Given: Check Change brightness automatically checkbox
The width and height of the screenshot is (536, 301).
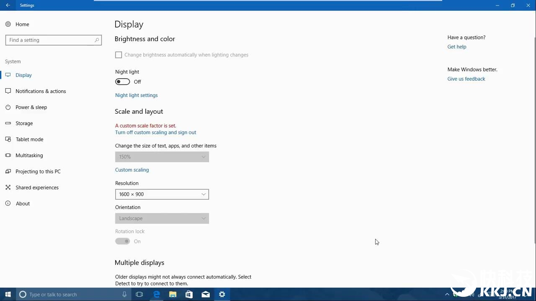Looking at the screenshot, I should coord(119,55).
